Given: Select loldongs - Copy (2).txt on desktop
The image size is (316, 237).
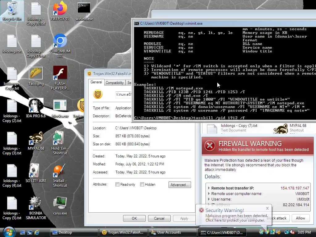Looking at the screenshot, I should click(x=12, y=111).
